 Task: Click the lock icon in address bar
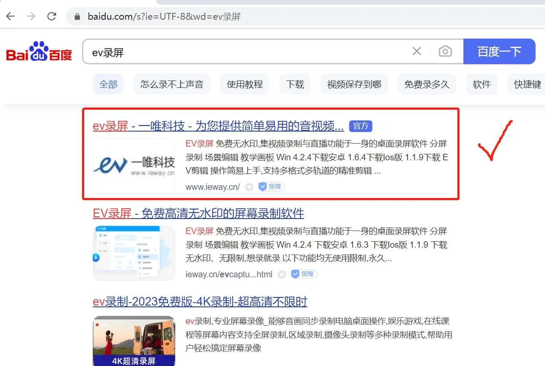tap(77, 17)
